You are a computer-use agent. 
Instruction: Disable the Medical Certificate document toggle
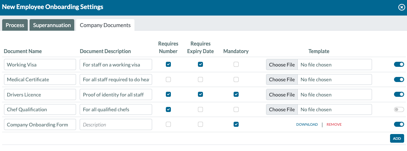click(399, 79)
